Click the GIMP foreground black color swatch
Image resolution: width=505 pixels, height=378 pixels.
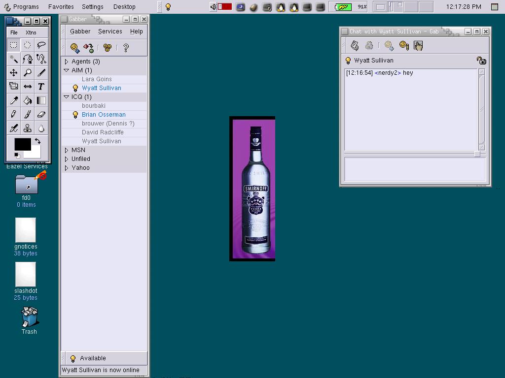point(23,144)
